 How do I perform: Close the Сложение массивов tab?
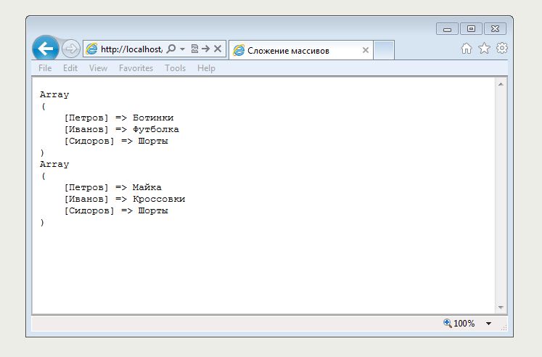366,50
